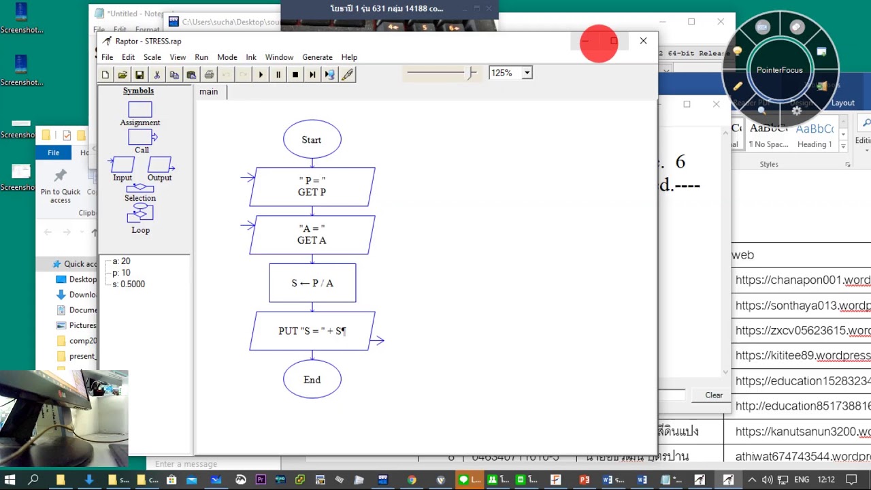Click variable 's: 0.5000' in watch panel
This screenshot has height=490, width=871.
[129, 284]
